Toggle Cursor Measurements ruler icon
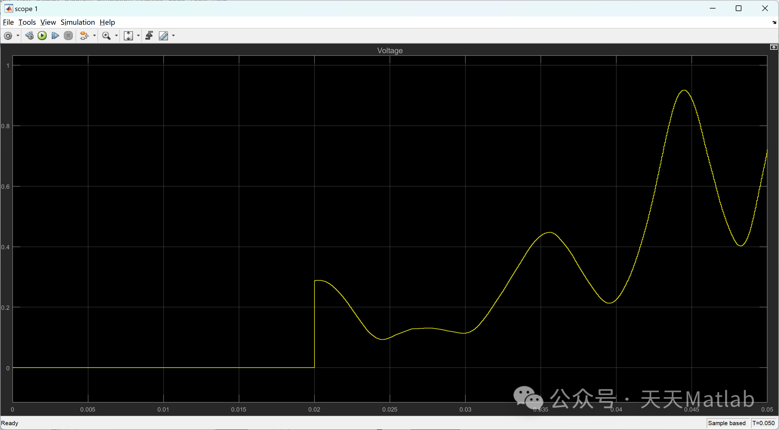The width and height of the screenshot is (779, 430). [163, 36]
